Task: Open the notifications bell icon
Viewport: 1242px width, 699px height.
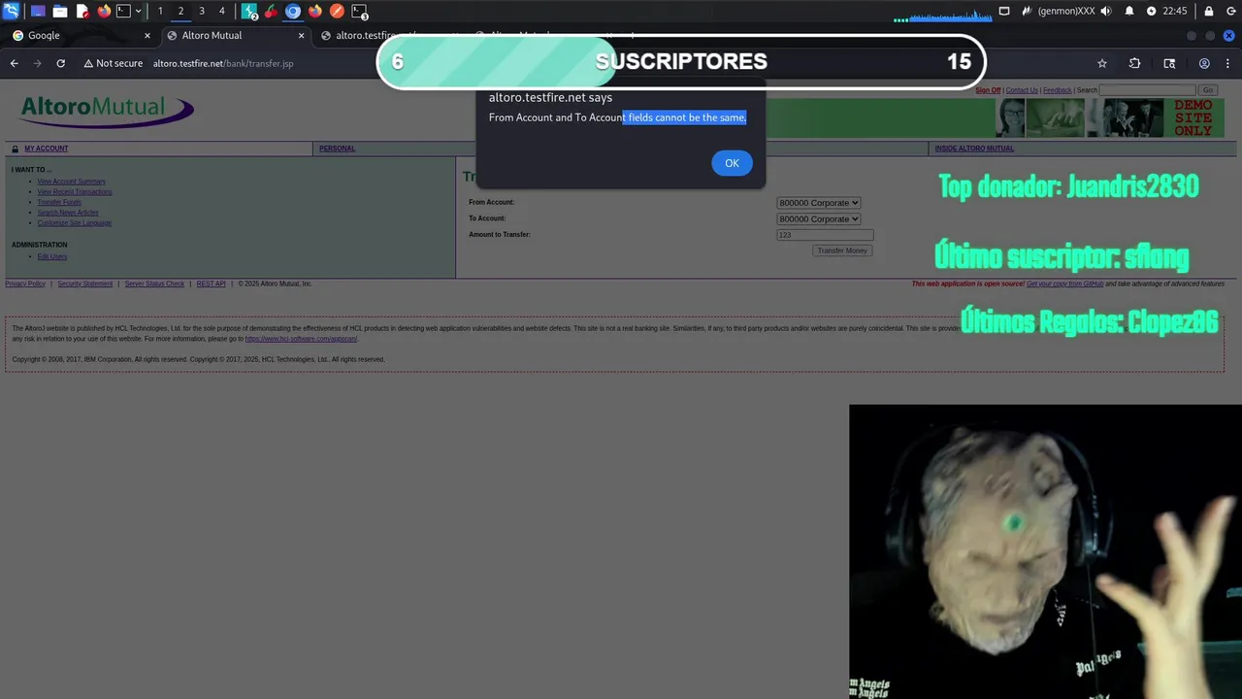Action: coord(1129,12)
